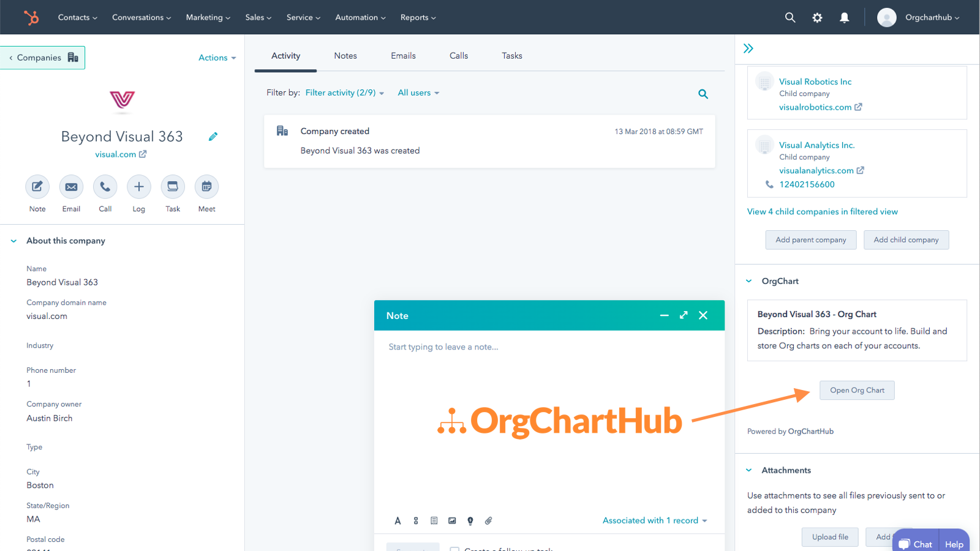Image resolution: width=980 pixels, height=551 pixels.
Task: Open HubSpot search with the magnifier icon
Action: point(790,17)
